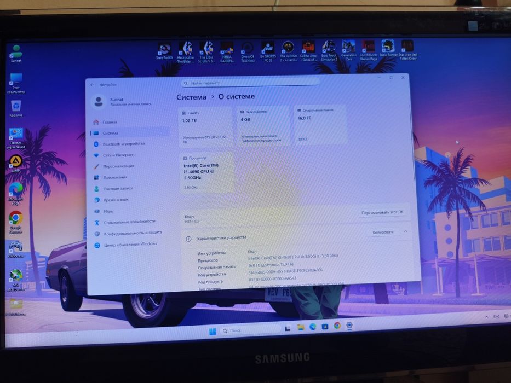Screen dimensions: 511x383
Task: Click ENG language indicator in tray
Action: 496,316
